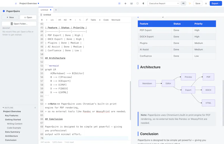Open the Executive Report template dropdown
The image size is (224, 144).
(x=163, y=3)
